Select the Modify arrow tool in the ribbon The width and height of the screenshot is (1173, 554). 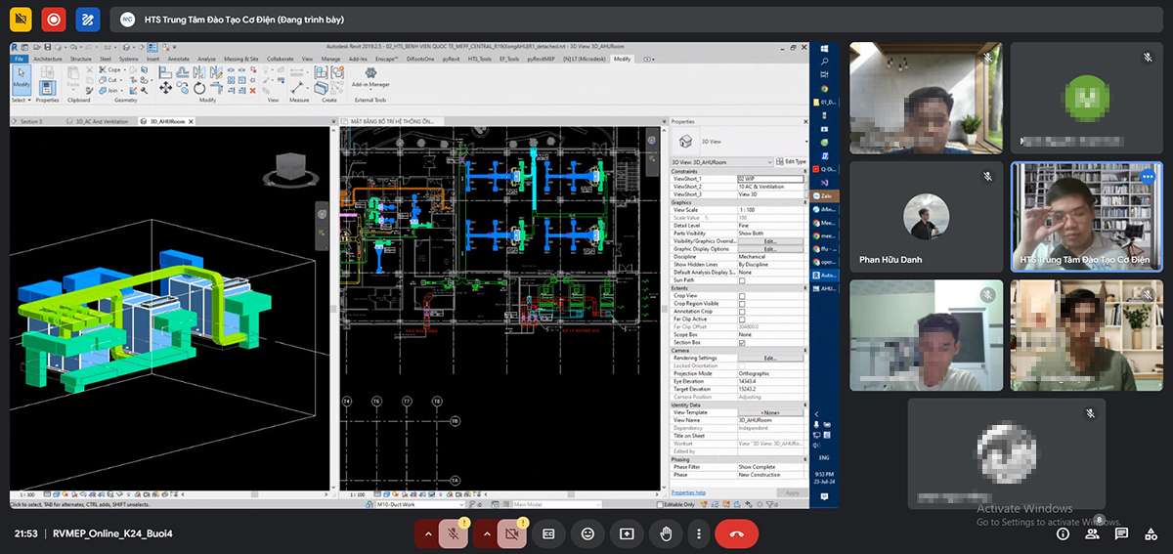click(x=21, y=82)
